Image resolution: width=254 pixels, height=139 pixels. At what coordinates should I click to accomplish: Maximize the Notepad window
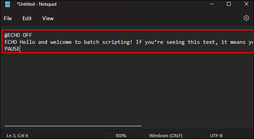pyautogui.click(x=229, y=4)
